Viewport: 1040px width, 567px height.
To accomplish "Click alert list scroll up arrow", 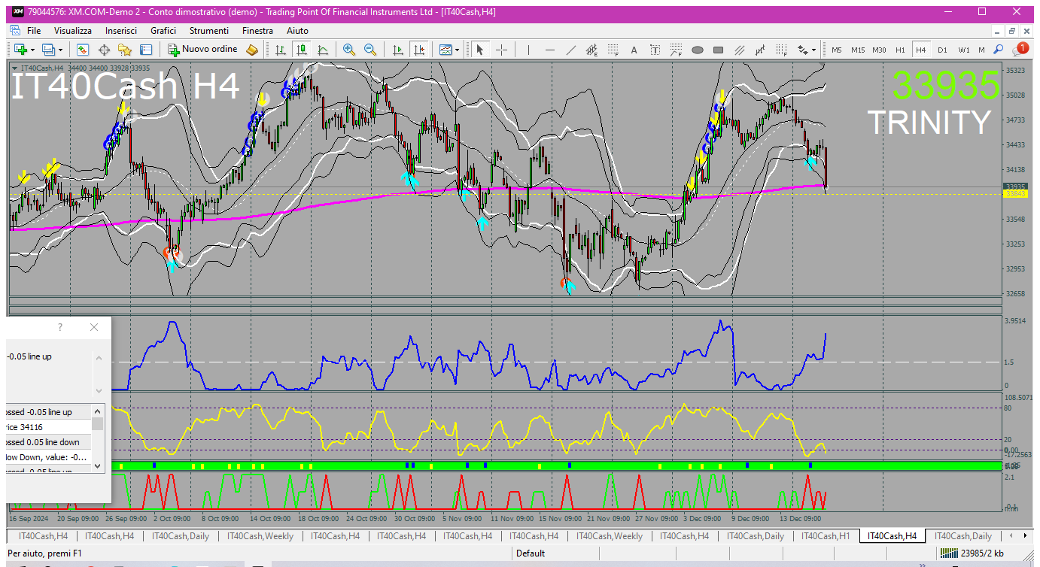I will tap(97, 411).
